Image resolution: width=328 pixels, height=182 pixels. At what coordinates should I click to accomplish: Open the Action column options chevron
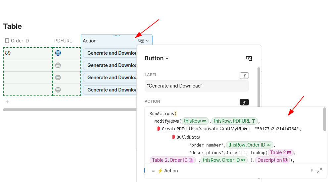tap(147, 41)
